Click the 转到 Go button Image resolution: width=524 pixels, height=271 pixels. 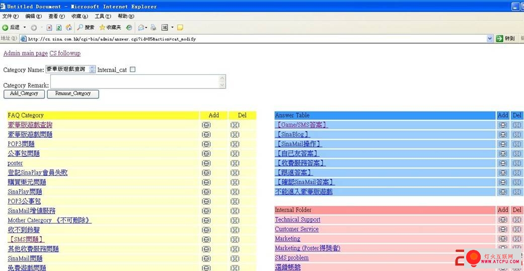[x=505, y=39]
